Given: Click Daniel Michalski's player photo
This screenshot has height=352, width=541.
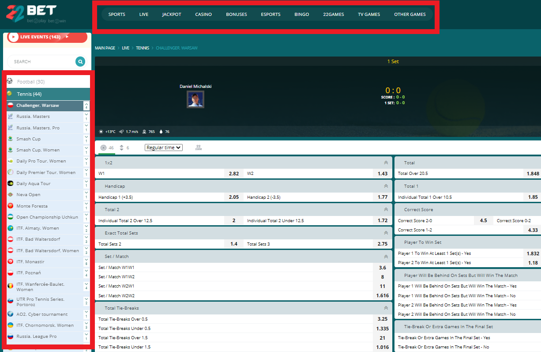Looking at the screenshot, I should pos(195,99).
